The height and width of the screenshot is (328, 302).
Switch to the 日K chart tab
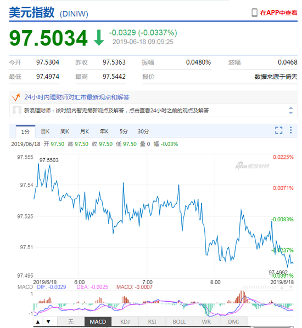(45, 131)
